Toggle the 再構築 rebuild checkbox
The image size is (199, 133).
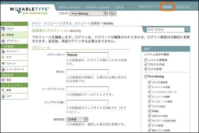click(149, 111)
